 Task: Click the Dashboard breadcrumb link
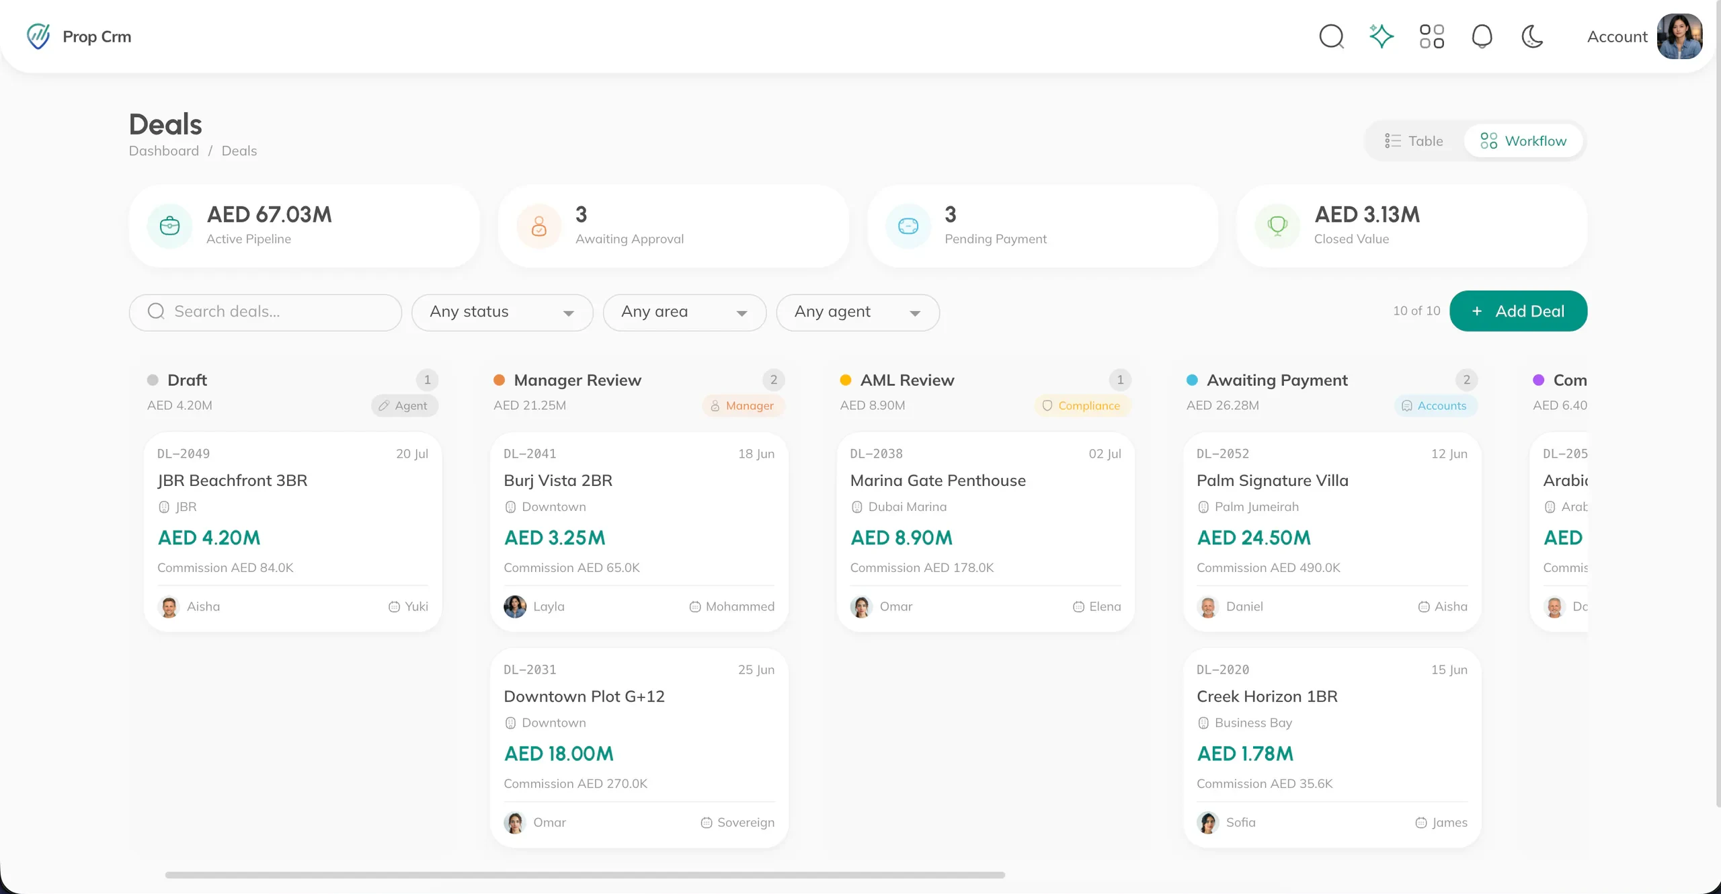[164, 151]
